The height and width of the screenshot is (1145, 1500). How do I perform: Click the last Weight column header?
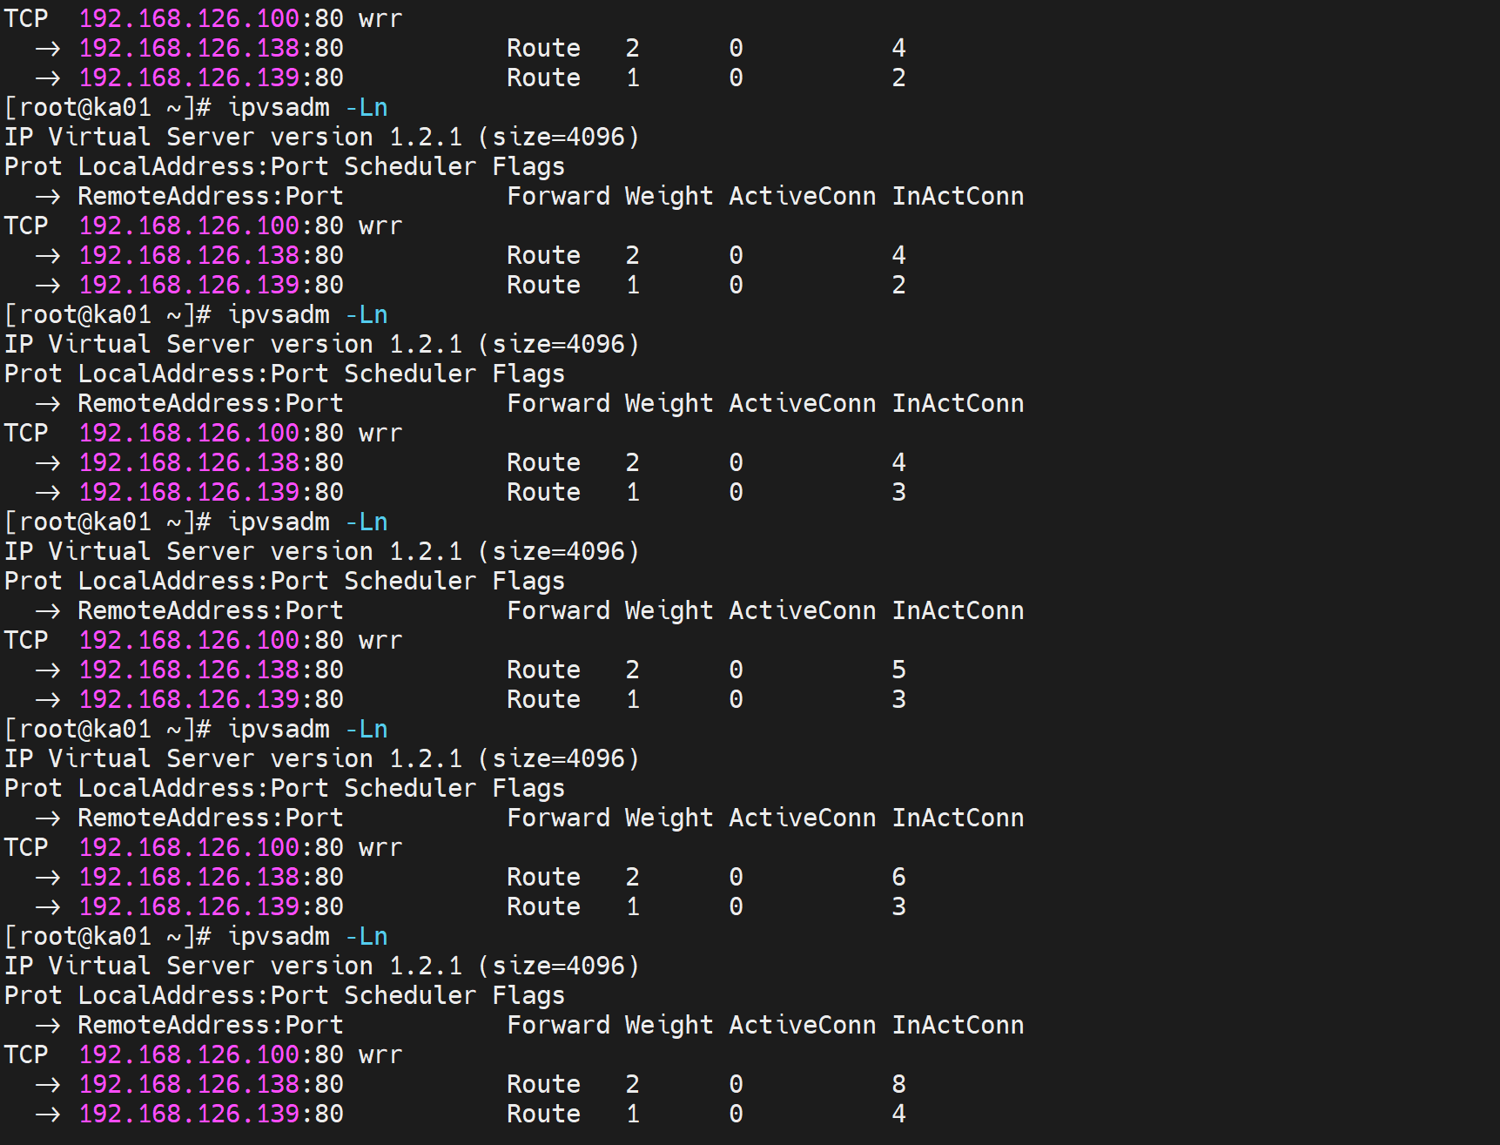669,1025
